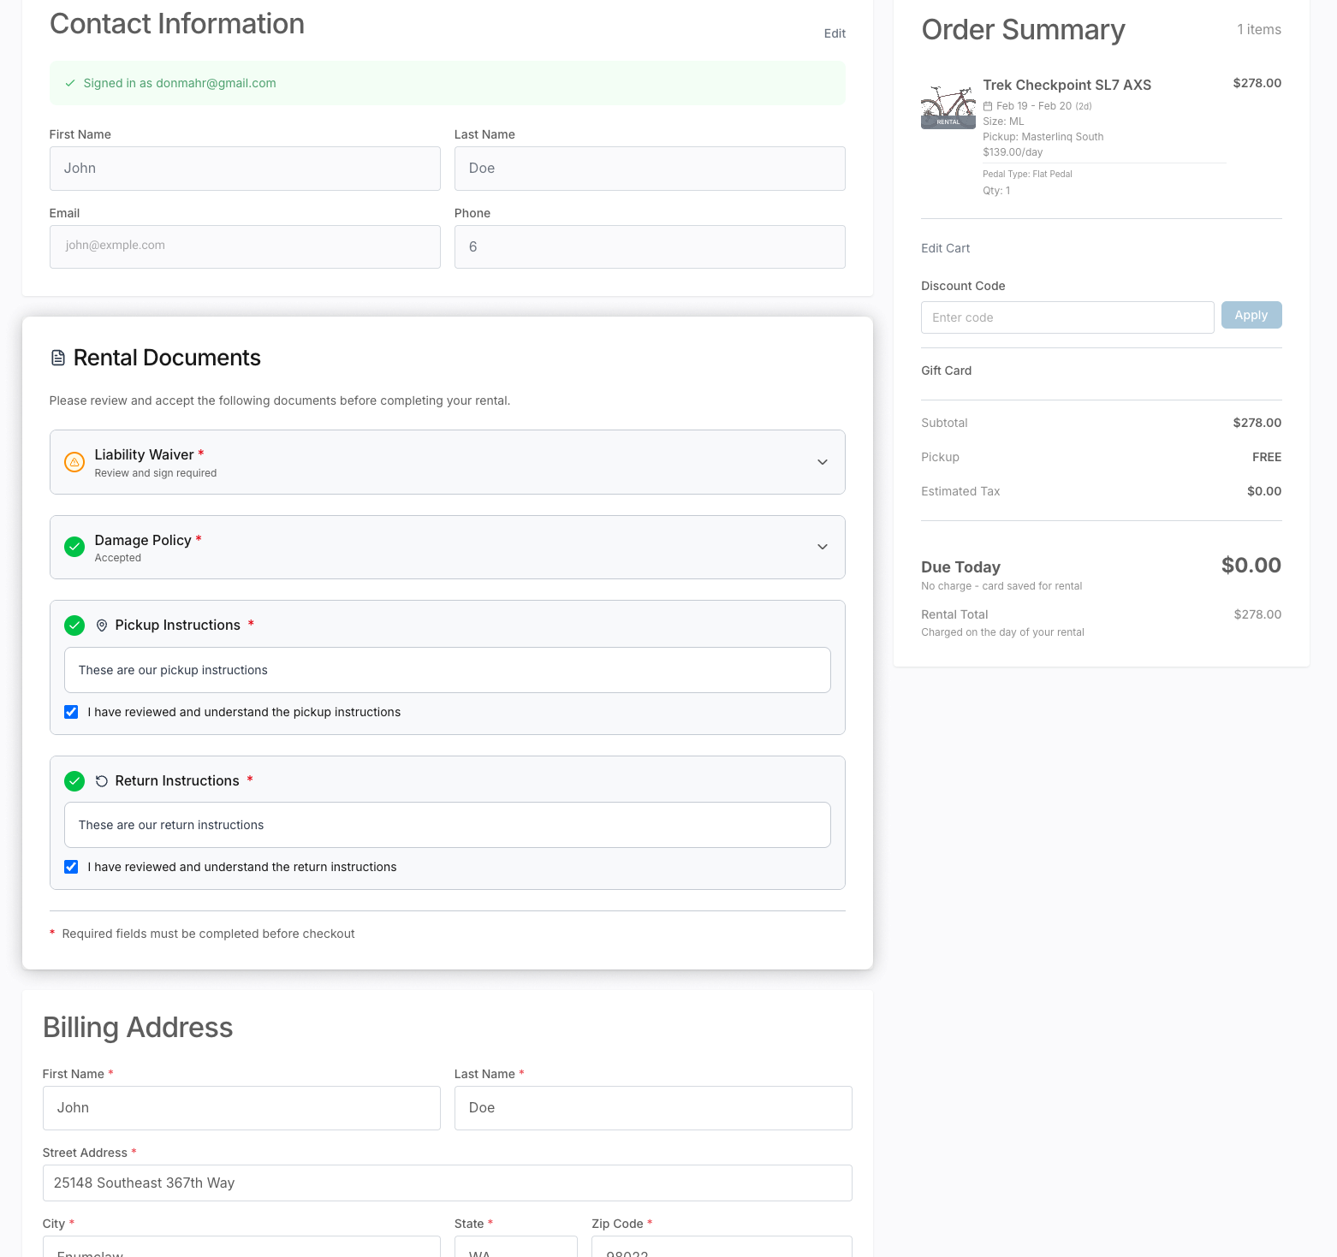Viewport: 1337px width, 1257px height.
Task: Click the Trek Checkpoint bike thumbnail
Action: tap(948, 106)
